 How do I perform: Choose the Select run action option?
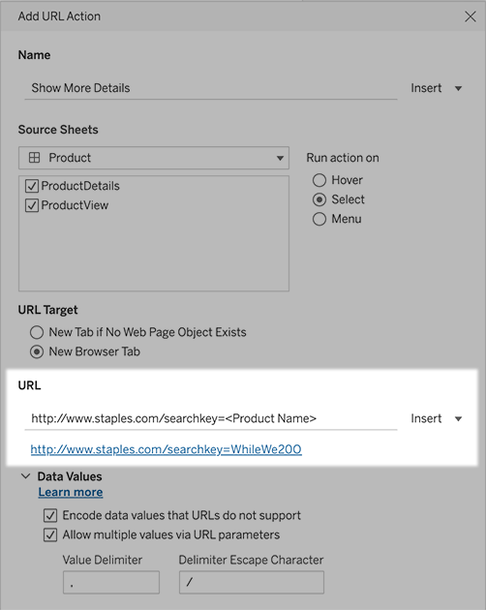point(319,199)
